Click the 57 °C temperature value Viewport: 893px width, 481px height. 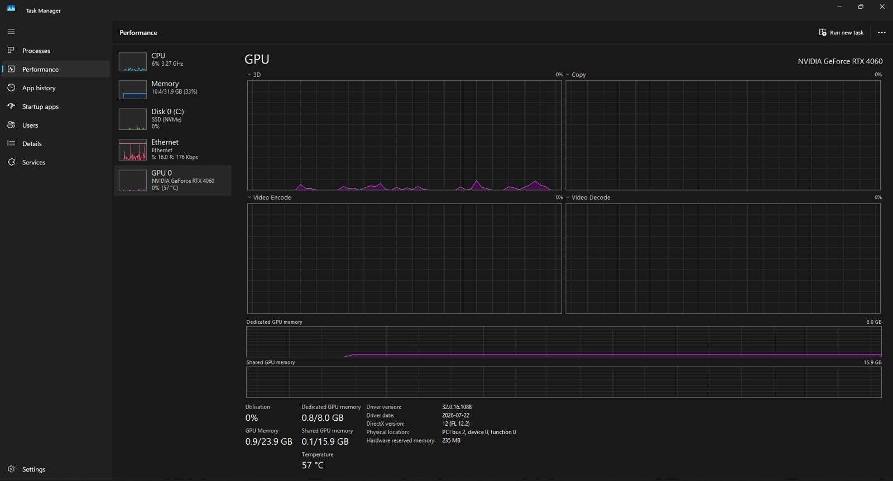pos(313,465)
